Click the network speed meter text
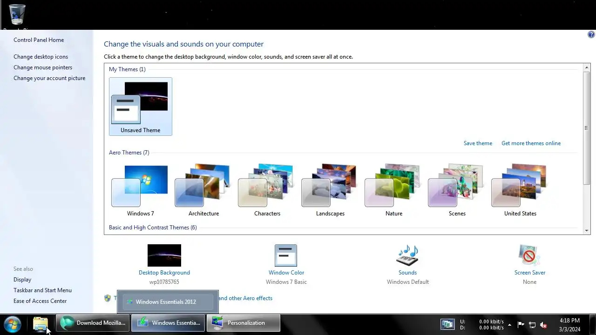 point(482,324)
